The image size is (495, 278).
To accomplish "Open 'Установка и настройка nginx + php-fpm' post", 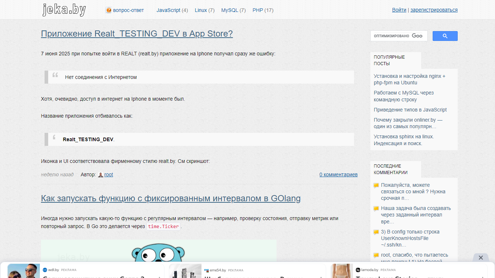I will 409,79.
